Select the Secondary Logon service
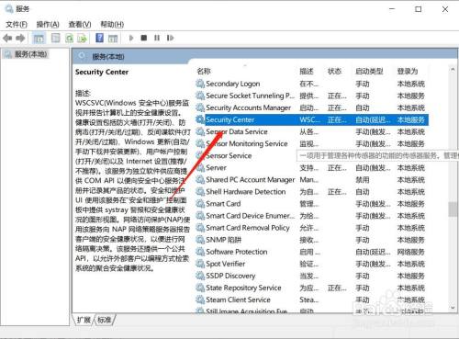The width and height of the screenshot is (459, 339). coord(312,84)
